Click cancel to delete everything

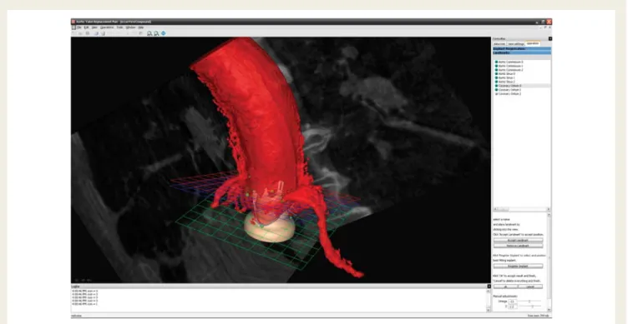tap(530, 287)
